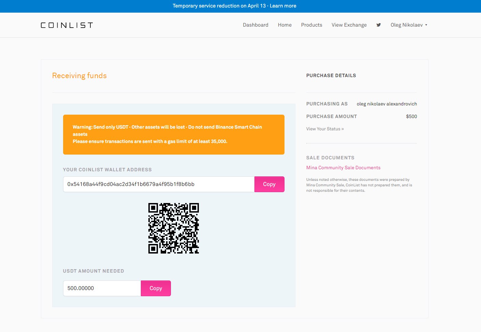481x332 pixels.
Task: Click the YOUR COINLIST WALLET ADDRESS label
Action: (x=107, y=170)
